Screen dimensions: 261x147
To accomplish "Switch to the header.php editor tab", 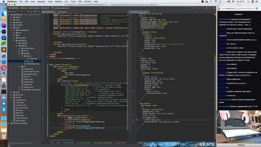I will pyautogui.click(x=49, y=12).
